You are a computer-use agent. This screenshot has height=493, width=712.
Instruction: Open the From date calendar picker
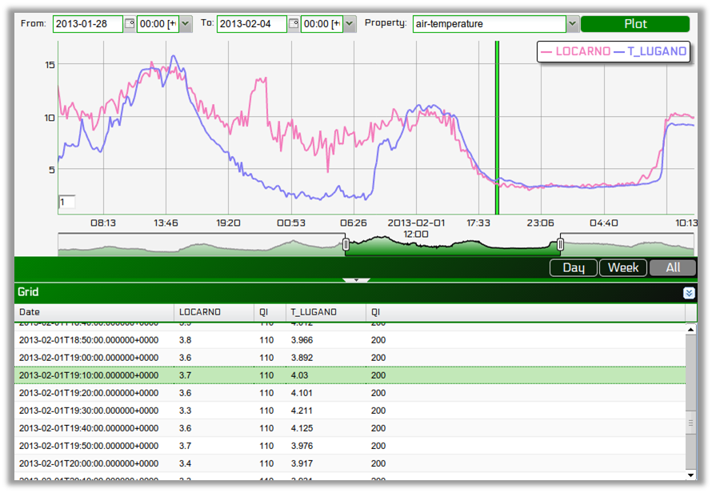(x=130, y=23)
